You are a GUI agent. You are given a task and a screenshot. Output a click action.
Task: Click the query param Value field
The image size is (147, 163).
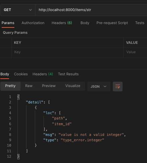(135, 52)
